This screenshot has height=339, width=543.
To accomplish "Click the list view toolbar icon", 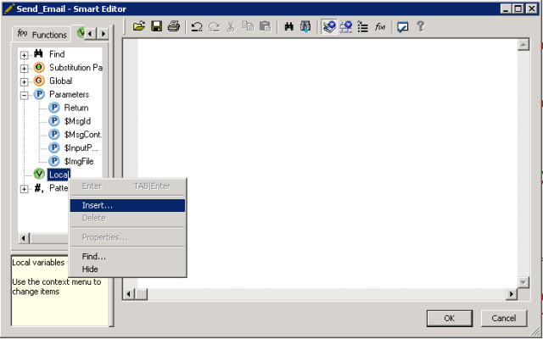I will tap(363, 26).
